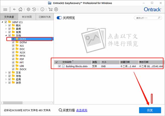The image size is (165, 116).
Task: Switch to the 树状视图 tab
Action: [x=28, y=17]
